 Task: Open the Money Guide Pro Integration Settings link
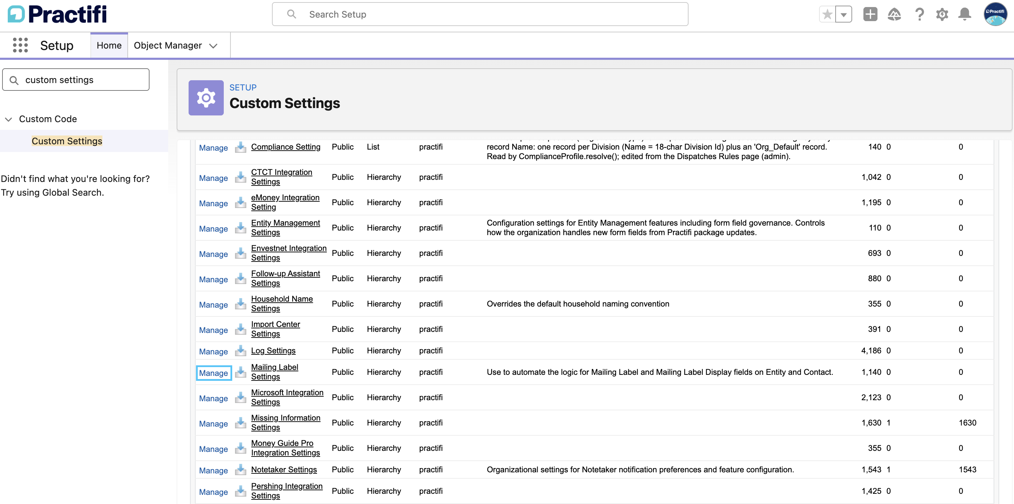[x=285, y=448]
